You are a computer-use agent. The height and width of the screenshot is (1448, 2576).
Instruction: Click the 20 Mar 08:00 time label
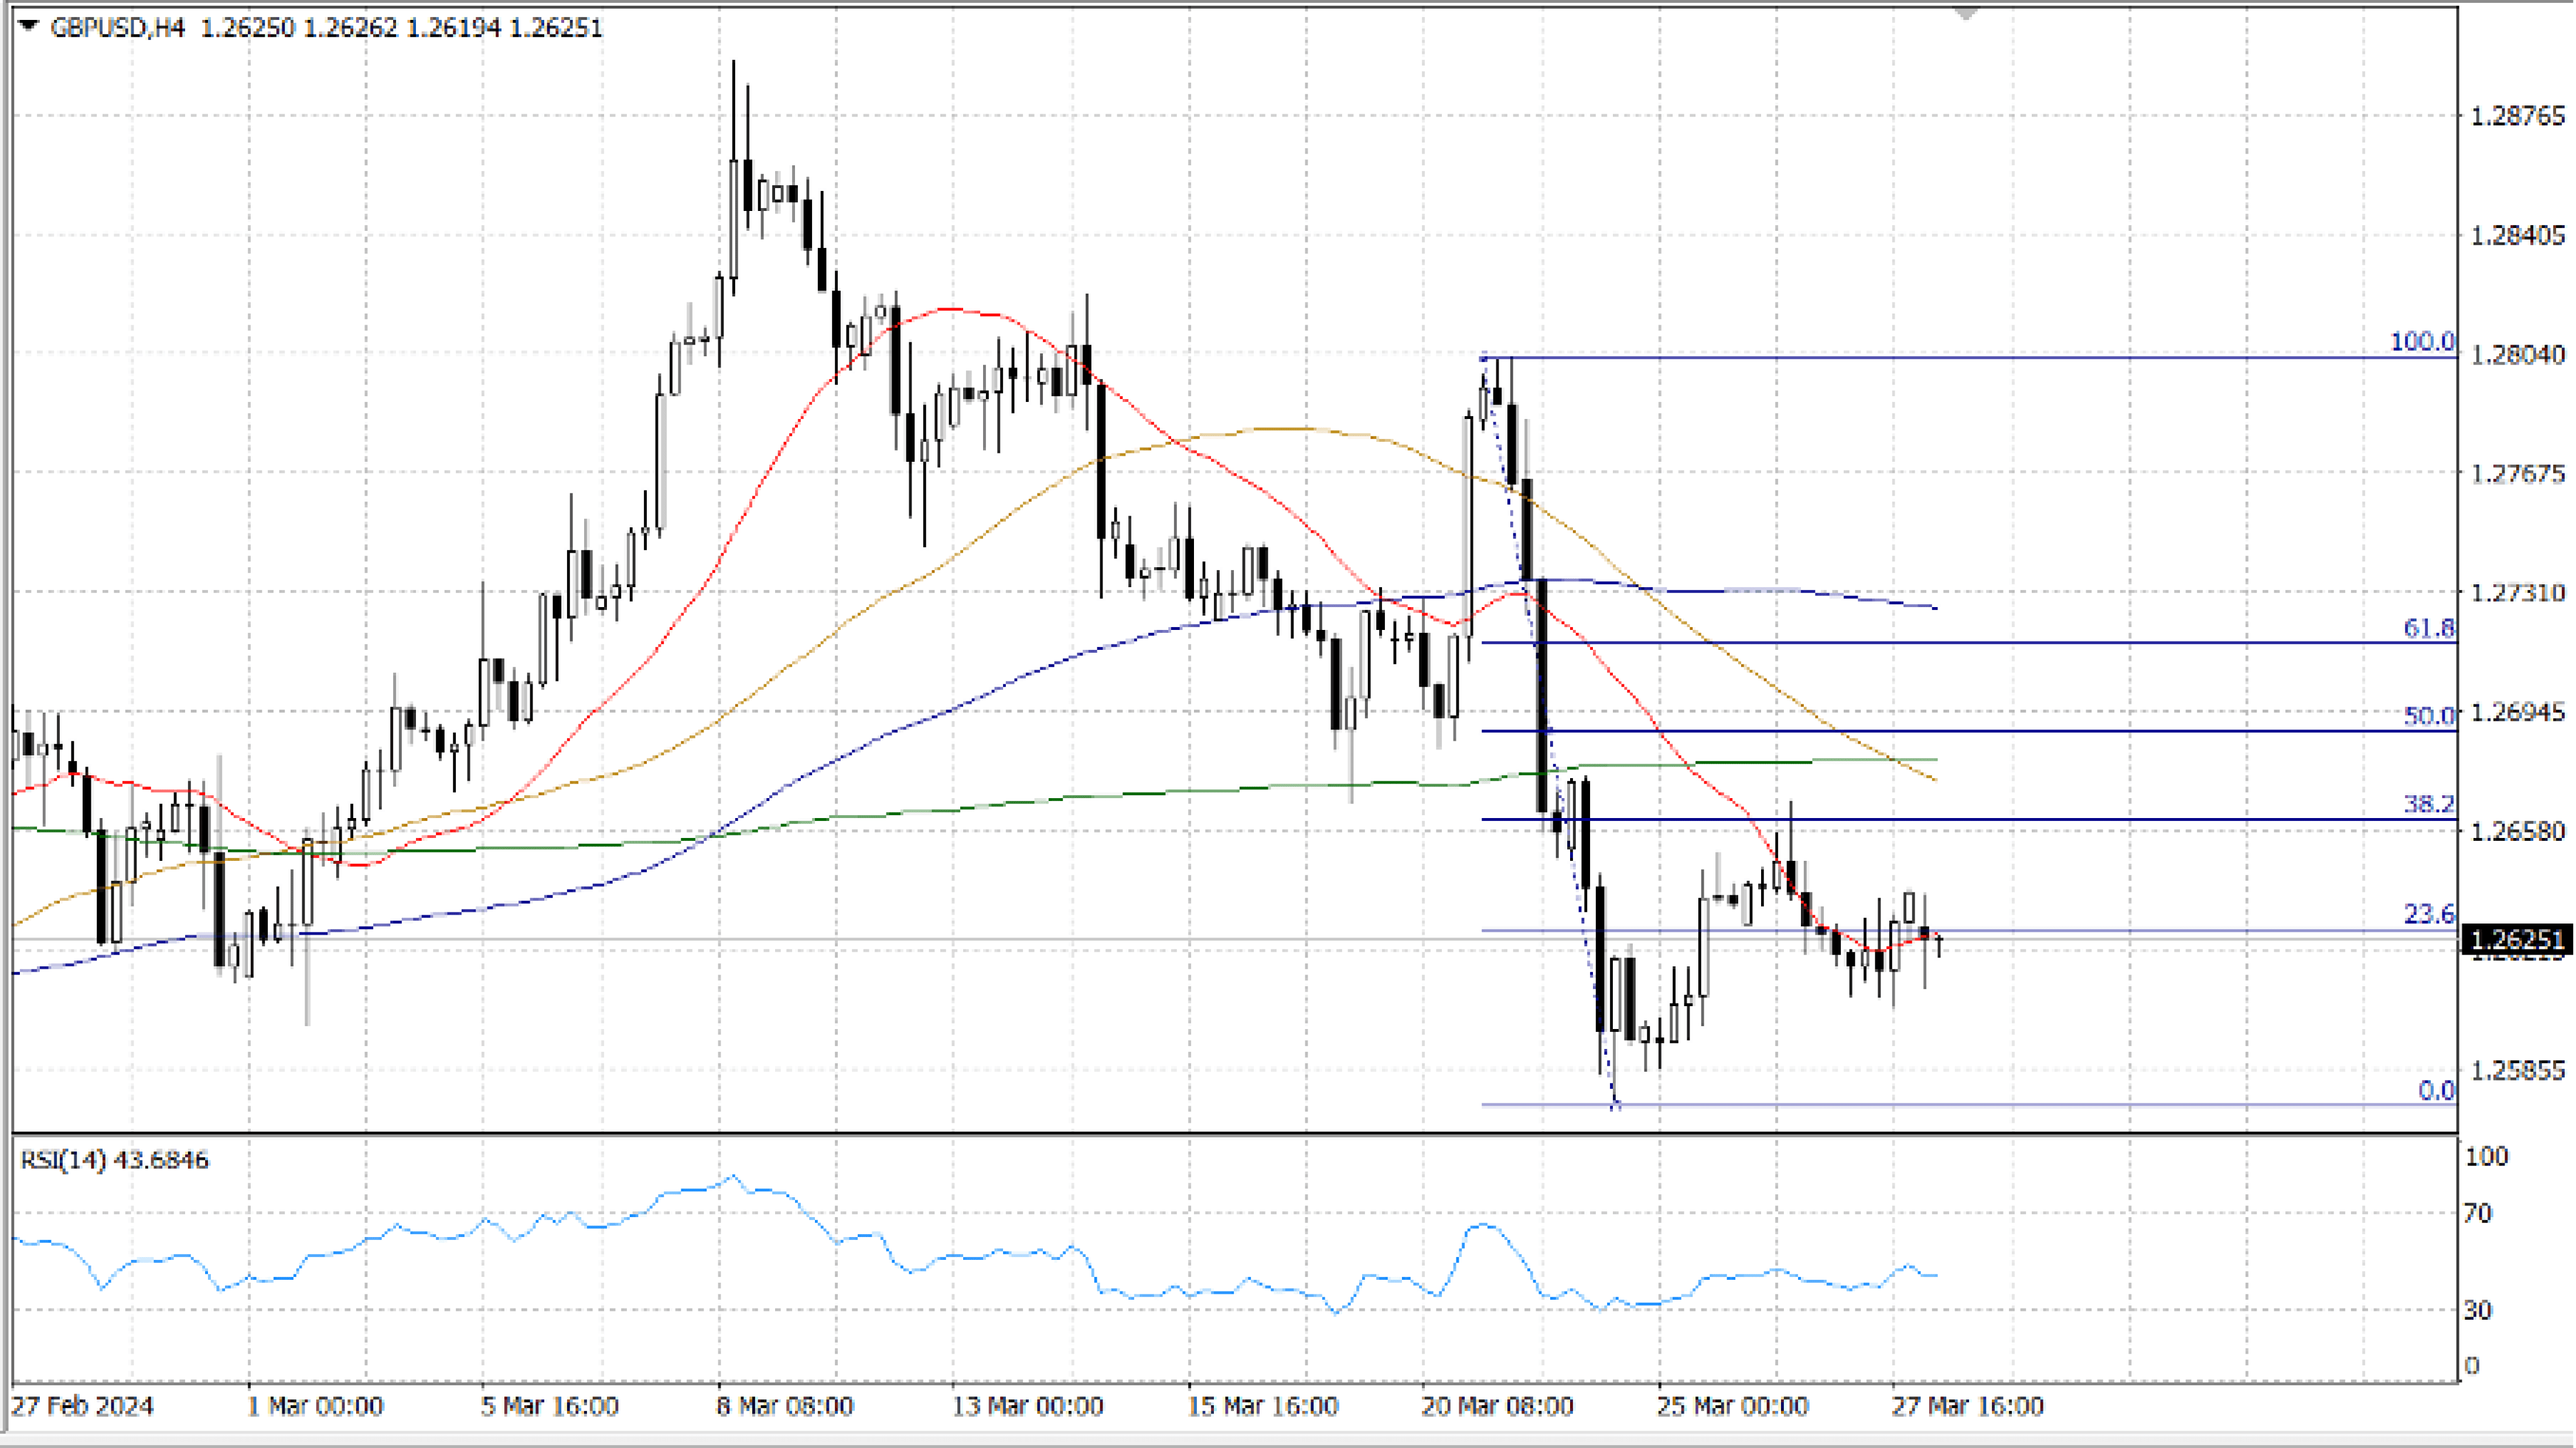pos(1497,1406)
